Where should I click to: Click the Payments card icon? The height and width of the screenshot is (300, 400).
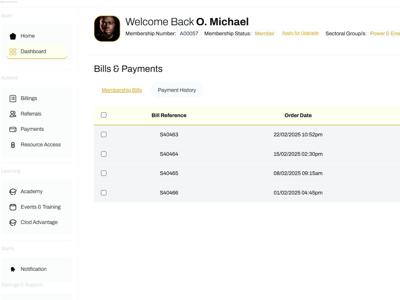(13, 129)
